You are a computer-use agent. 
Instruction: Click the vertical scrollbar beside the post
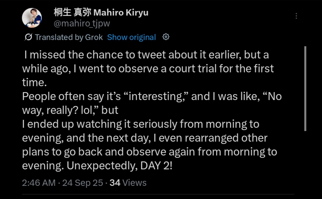[305, 88]
